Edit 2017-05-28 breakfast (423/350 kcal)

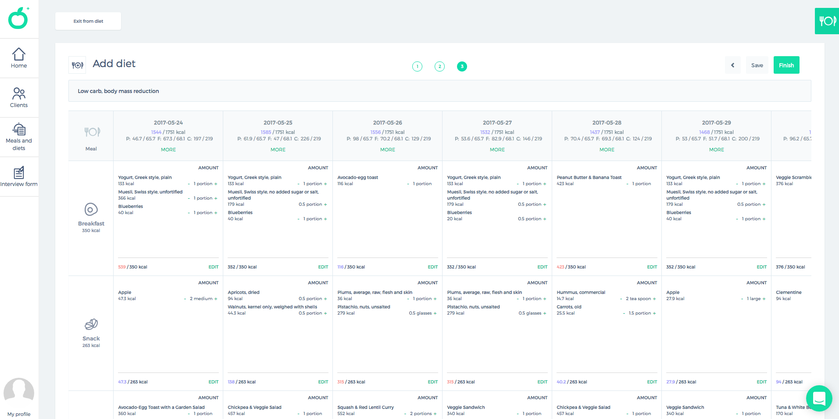point(652,267)
